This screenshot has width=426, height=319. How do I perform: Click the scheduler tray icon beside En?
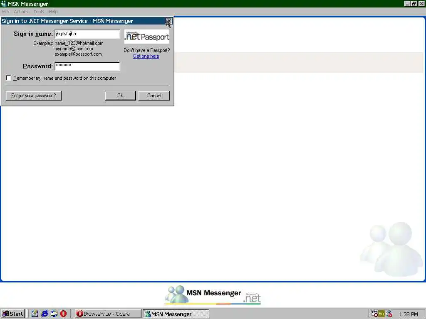[x=374, y=314]
